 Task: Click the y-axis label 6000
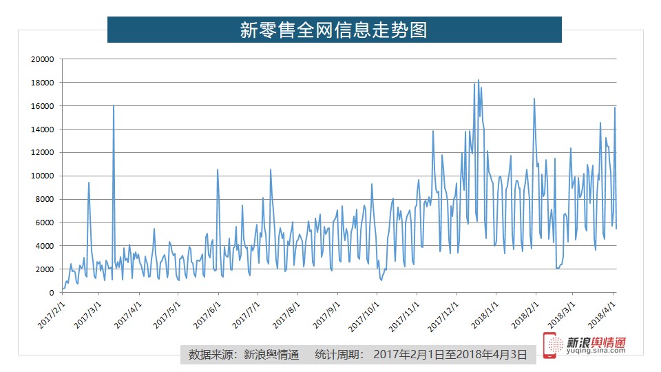point(44,223)
